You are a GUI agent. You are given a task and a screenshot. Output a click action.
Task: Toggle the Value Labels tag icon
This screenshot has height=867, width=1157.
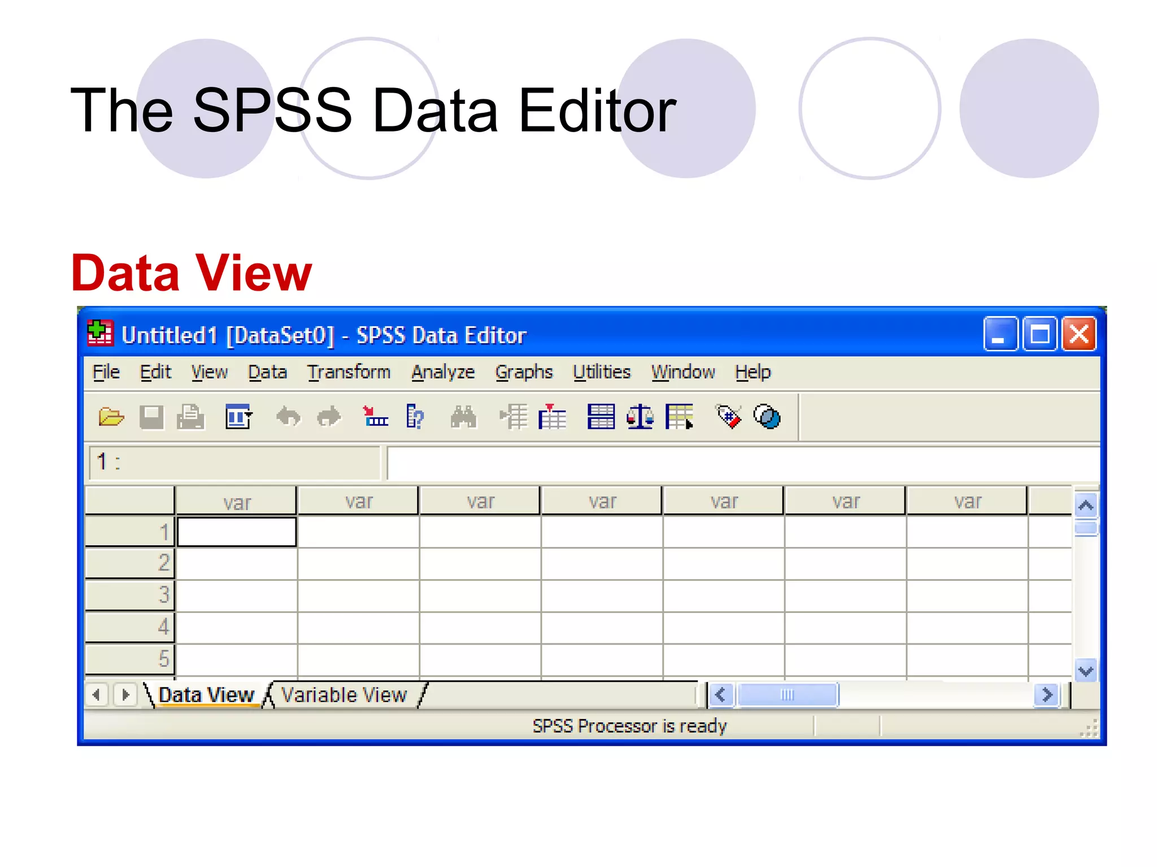728,417
